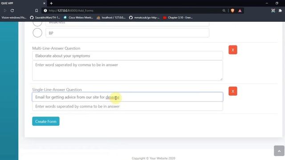Minimize the browser window
Image resolution: width=285 pixels, height=160 pixels.
coord(267,3)
